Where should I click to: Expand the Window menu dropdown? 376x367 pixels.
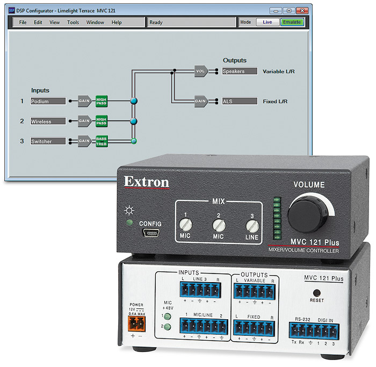[x=95, y=23]
